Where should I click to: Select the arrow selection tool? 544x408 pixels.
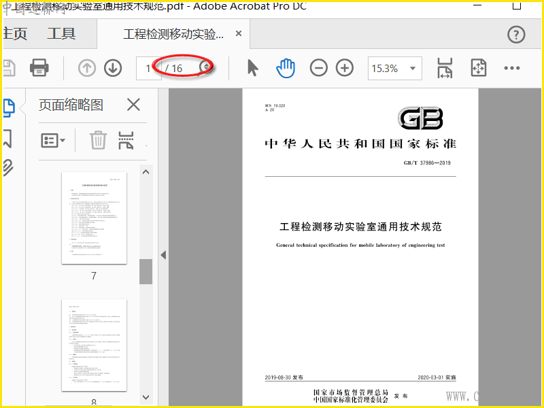tap(253, 67)
